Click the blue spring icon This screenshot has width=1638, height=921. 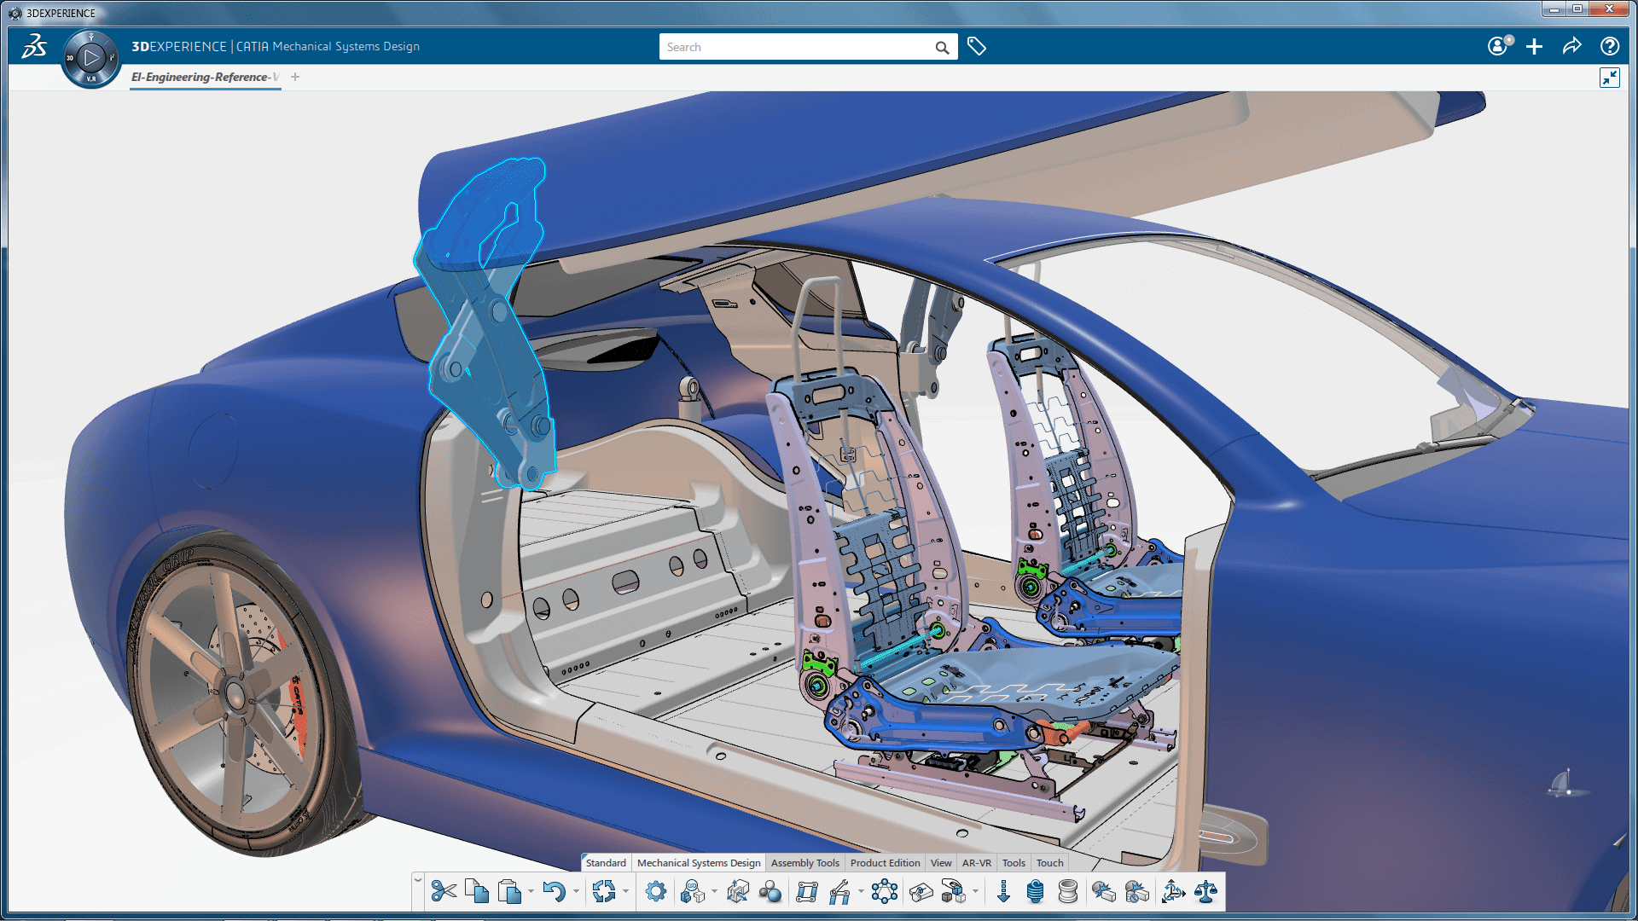point(1035,892)
